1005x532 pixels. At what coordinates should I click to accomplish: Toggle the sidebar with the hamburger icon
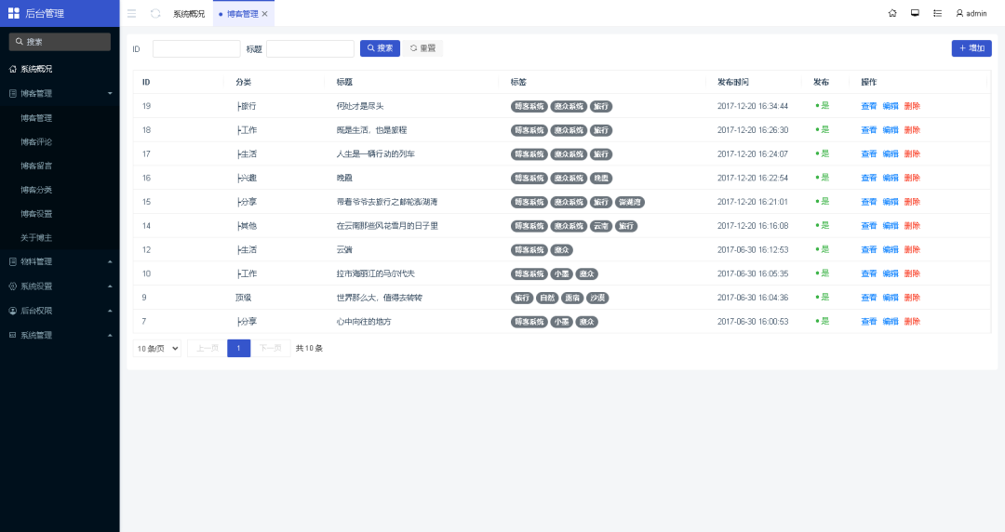pyautogui.click(x=131, y=13)
